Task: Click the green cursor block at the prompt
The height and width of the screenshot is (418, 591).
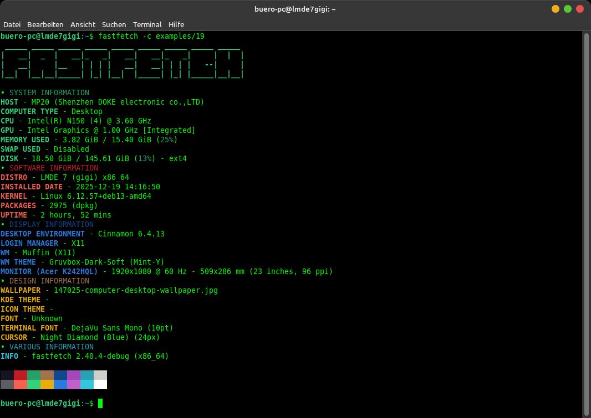Action: pyautogui.click(x=100, y=403)
